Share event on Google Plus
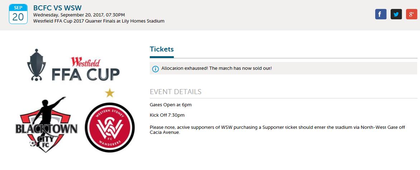The image size is (420, 170). 412,14
